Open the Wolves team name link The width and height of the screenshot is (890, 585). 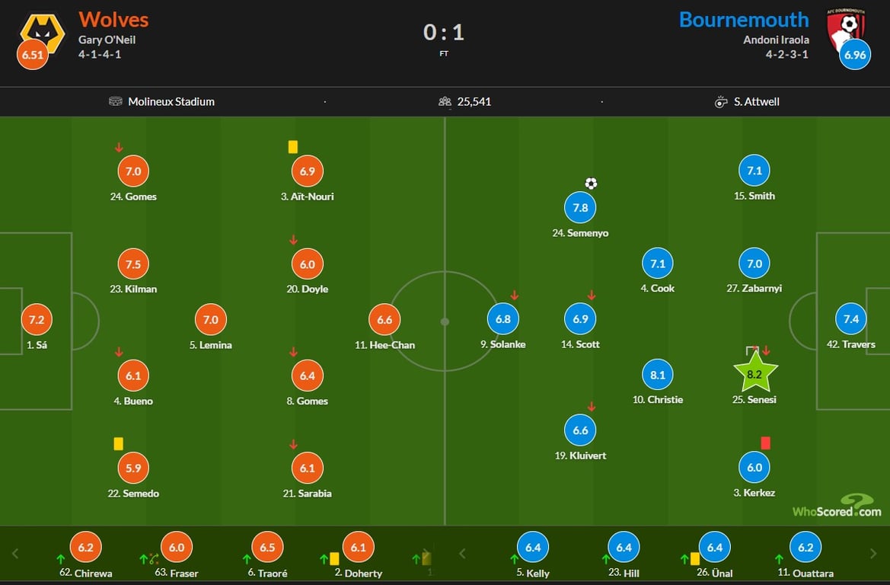click(x=113, y=19)
